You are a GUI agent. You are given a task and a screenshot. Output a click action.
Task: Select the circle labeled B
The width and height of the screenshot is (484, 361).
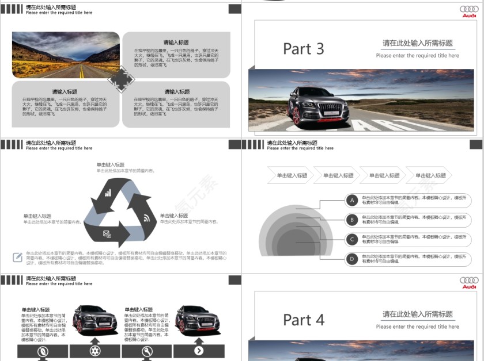(x=352, y=220)
